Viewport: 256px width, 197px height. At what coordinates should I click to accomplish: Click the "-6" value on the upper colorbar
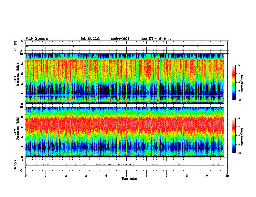click(239, 65)
